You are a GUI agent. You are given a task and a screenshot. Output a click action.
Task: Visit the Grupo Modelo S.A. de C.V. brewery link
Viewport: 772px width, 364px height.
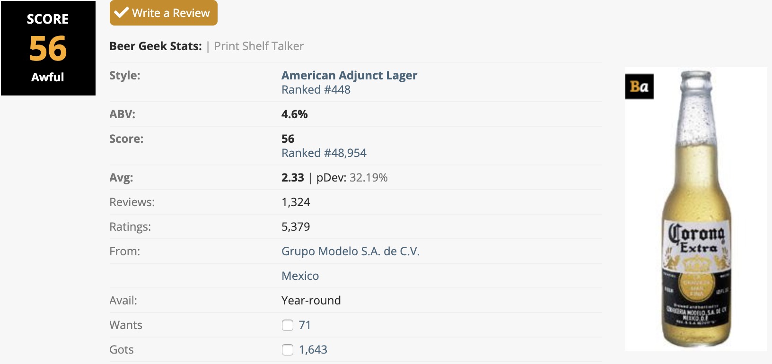click(350, 251)
